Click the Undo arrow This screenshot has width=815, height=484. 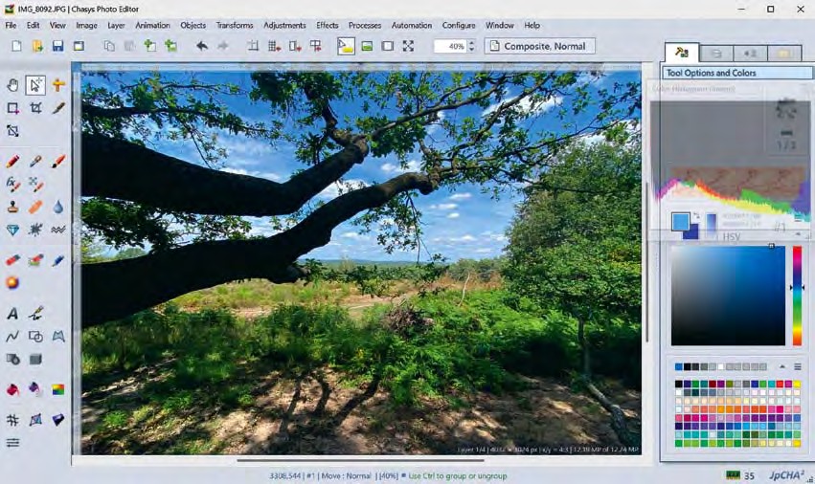point(201,46)
